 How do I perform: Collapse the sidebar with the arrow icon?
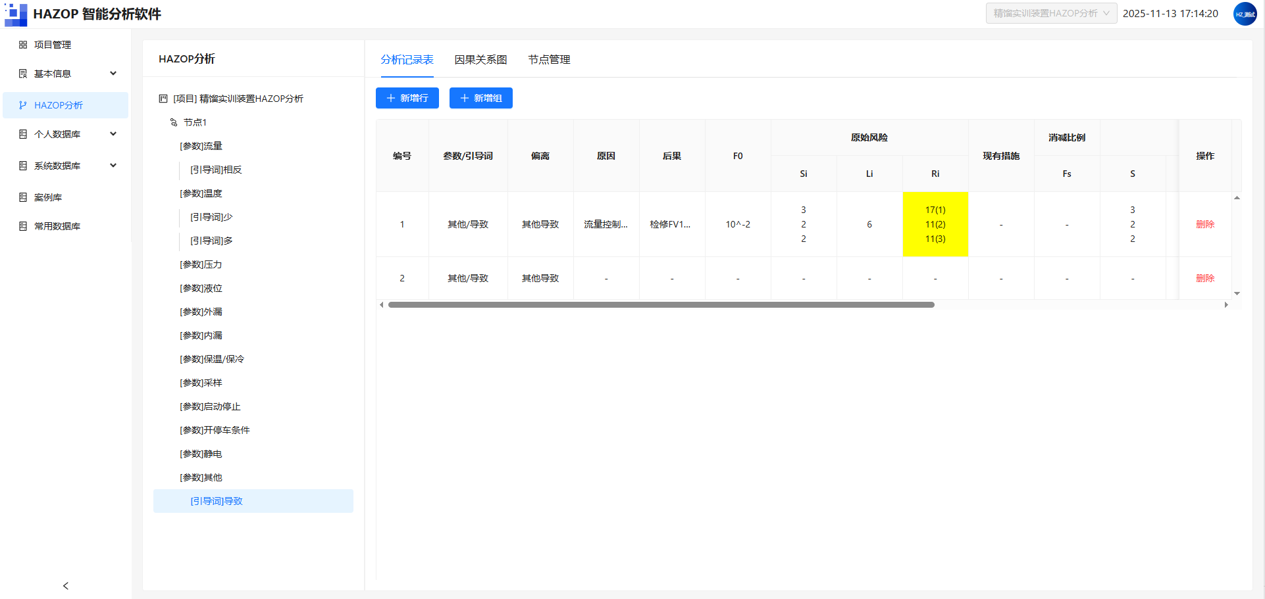(66, 586)
